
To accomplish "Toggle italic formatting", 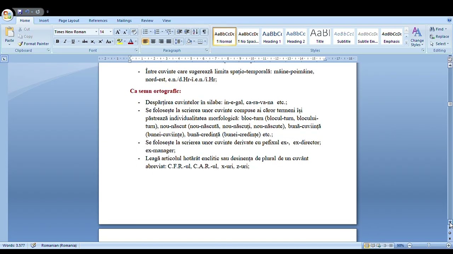I will [x=65, y=42].
